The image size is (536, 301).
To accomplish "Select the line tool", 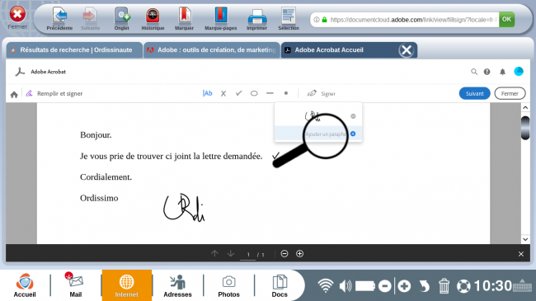I will [270, 93].
